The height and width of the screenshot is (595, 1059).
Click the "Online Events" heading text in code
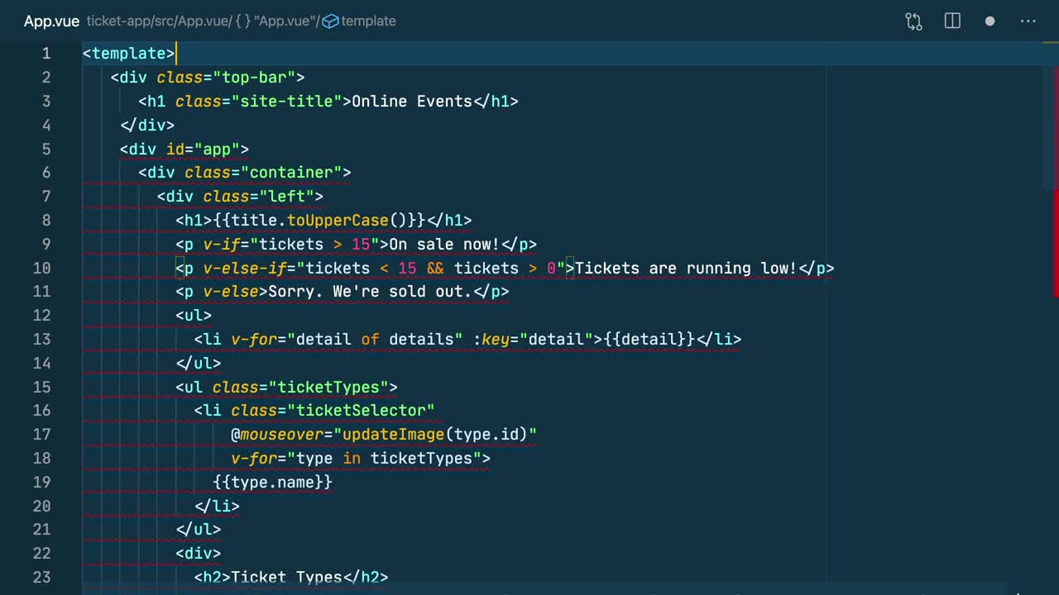point(411,102)
